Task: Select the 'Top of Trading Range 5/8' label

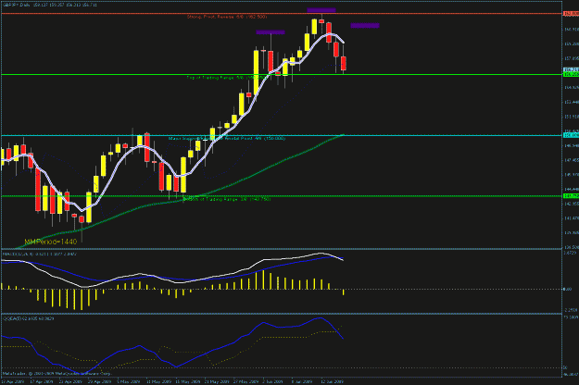Action: [225, 78]
